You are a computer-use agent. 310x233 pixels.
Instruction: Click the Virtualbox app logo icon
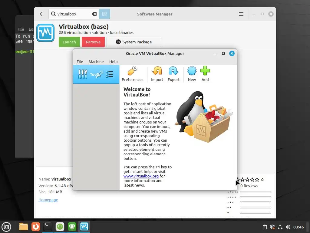pos(45,33)
